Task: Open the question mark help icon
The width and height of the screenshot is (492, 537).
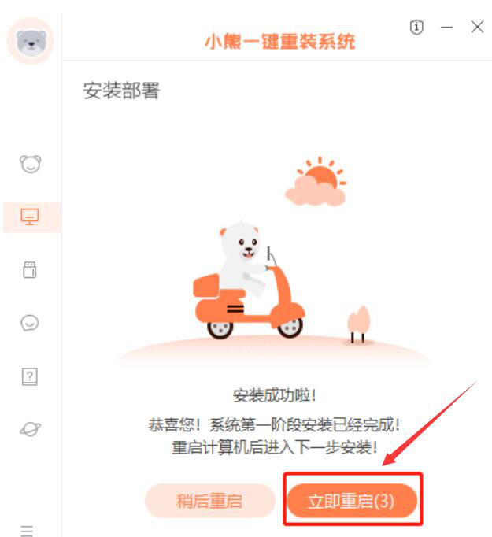Action: click(30, 376)
